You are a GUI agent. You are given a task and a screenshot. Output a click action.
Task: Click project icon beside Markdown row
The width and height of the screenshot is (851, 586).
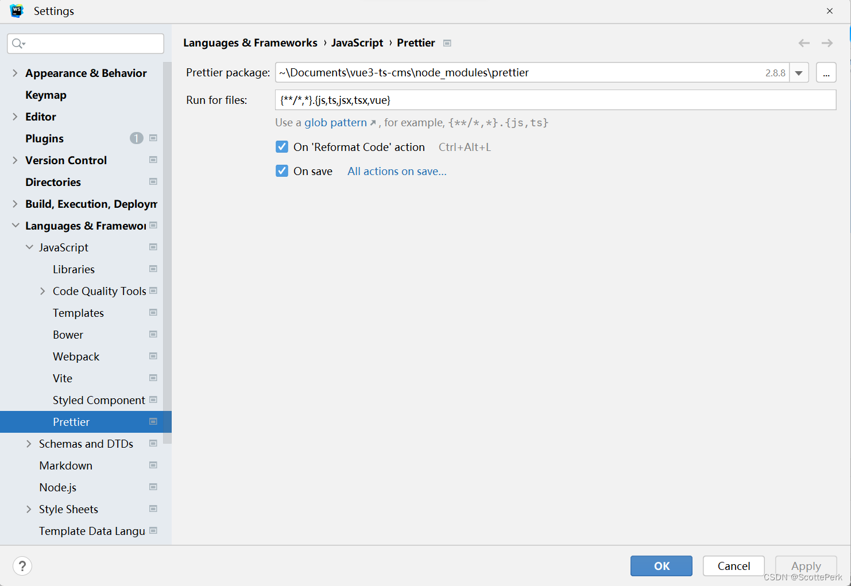click(153, 465)
